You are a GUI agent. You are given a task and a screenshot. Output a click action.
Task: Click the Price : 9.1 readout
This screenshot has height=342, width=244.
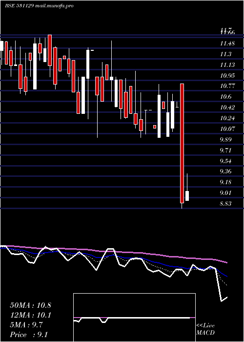coord(29,334)
